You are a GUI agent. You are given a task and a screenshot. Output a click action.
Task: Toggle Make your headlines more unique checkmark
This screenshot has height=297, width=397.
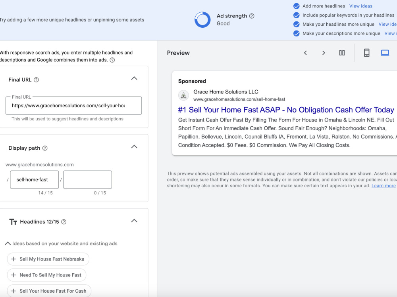point(296,24)
